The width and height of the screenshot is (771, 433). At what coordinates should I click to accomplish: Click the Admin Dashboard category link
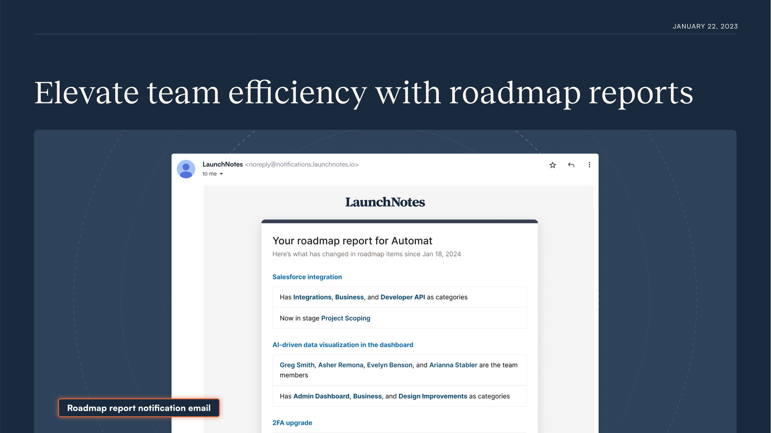(321, 396)
